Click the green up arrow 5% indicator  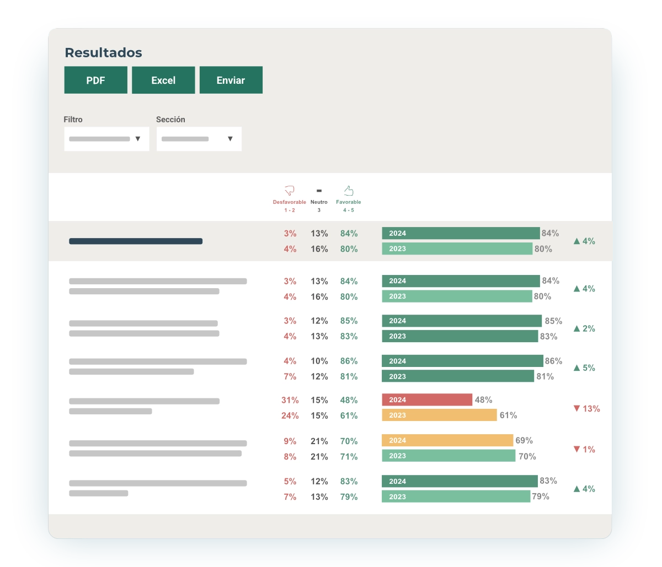tap(584, 368)
